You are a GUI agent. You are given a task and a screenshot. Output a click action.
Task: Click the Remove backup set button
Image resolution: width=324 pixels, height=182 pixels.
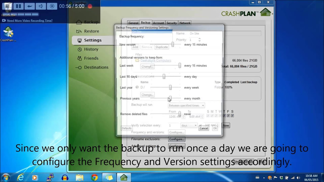(147, 47)
